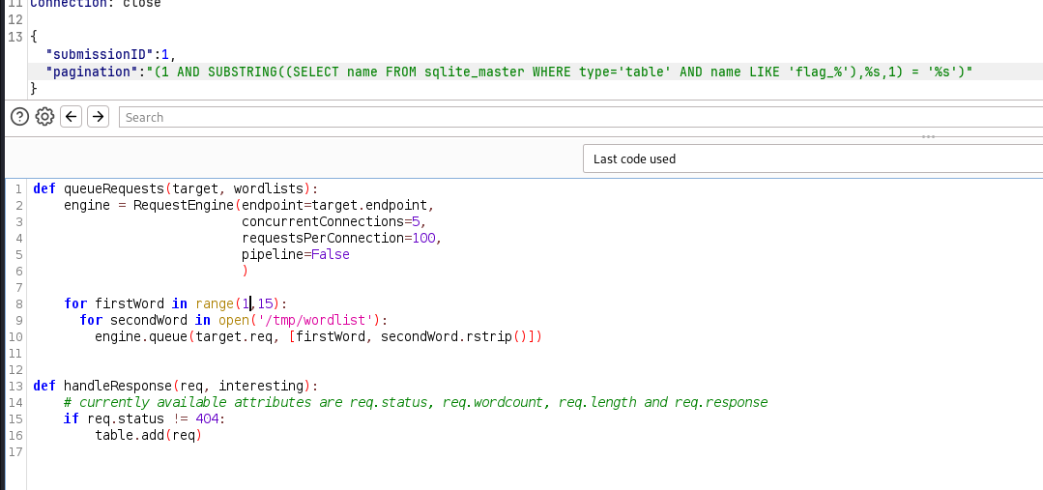This screenshot has width=1043, height=490.
Task: Open the "Last code used" dropdown
Action: tap(813, 159)
